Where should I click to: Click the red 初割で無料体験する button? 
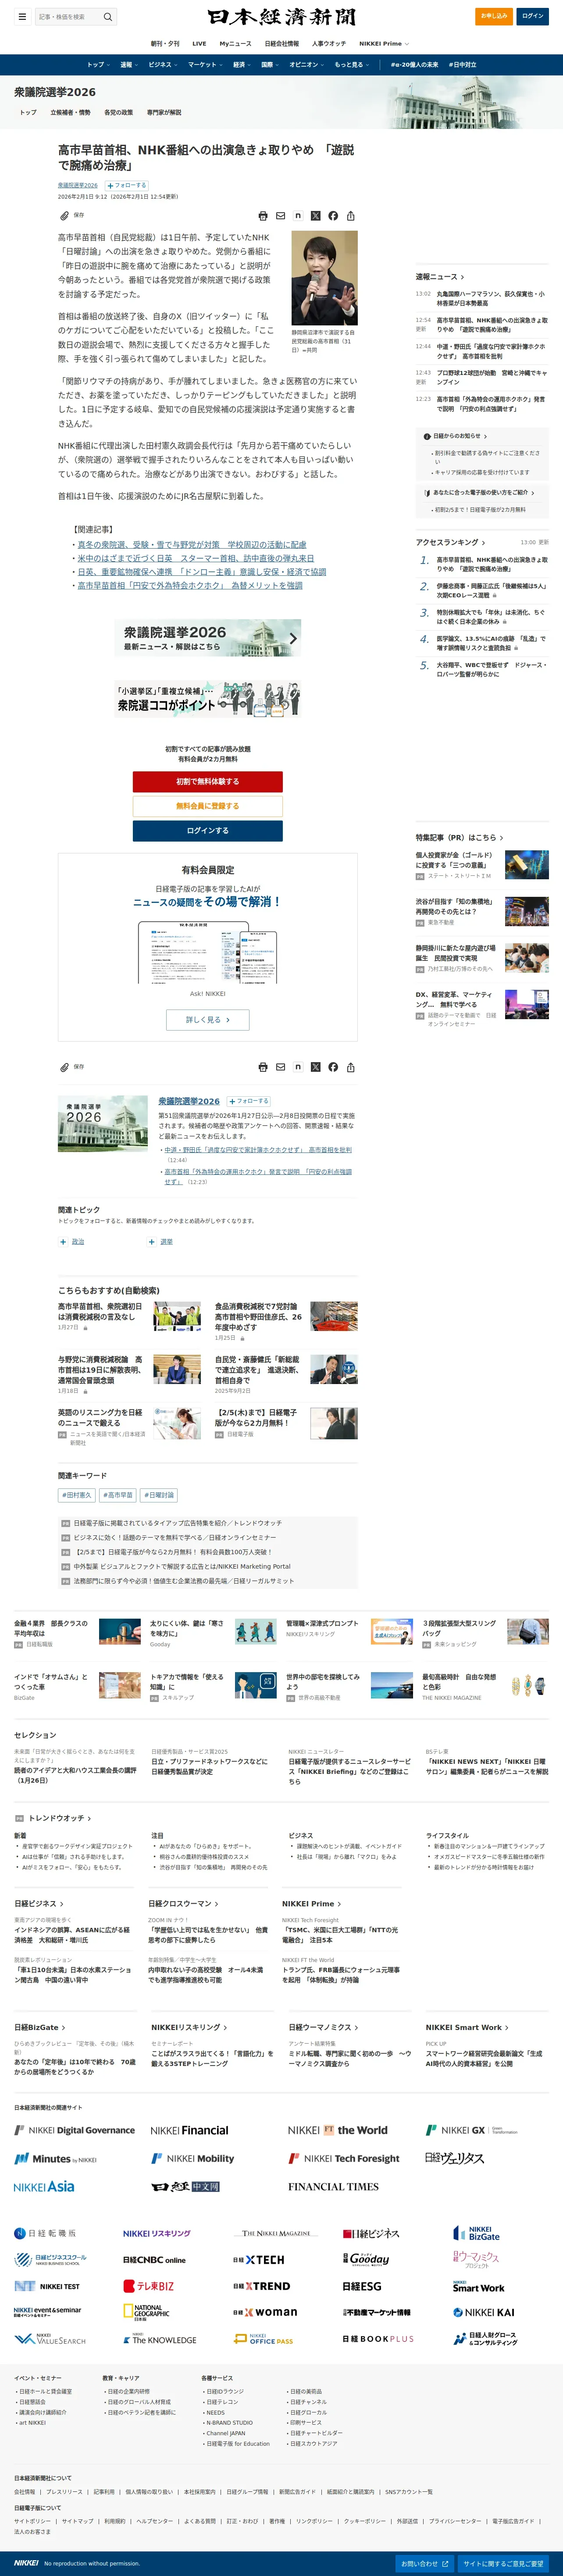[207, 781]
